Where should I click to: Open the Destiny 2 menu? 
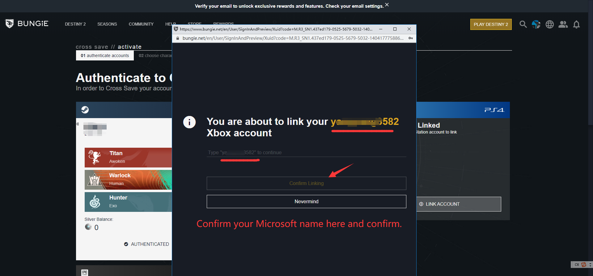pyautogui.click(x=75, y=24)
